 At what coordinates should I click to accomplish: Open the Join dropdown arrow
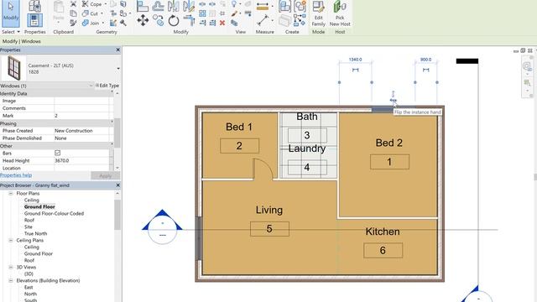click(102, 23)
